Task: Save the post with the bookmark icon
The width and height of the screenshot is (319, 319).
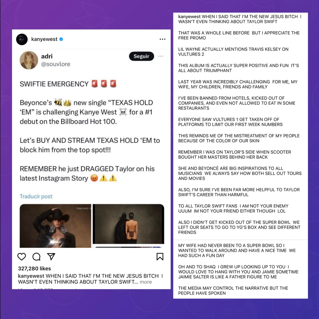Action: pos(160,256)
